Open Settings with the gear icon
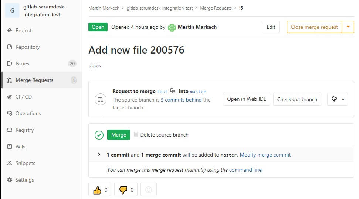Viewport: 359px width, 199px height. tap(10, 180)
